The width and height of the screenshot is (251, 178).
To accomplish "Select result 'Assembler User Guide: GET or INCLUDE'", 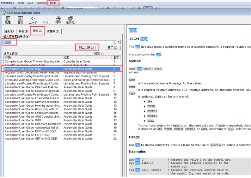I will pos(62,139).
